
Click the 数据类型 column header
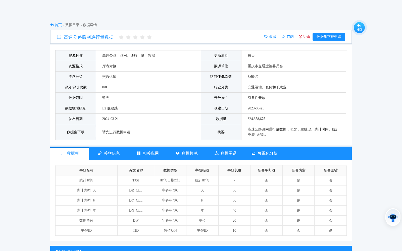pos(170,170)
